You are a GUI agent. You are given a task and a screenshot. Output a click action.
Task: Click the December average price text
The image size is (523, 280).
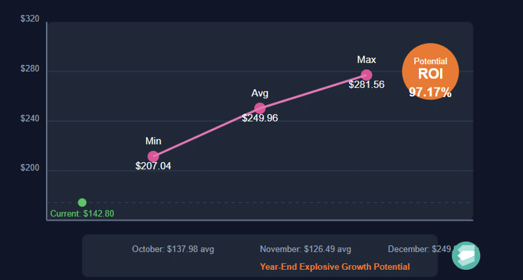(421, 249)
